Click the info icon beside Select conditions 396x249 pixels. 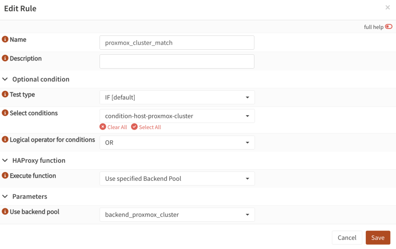coord(5,113)
